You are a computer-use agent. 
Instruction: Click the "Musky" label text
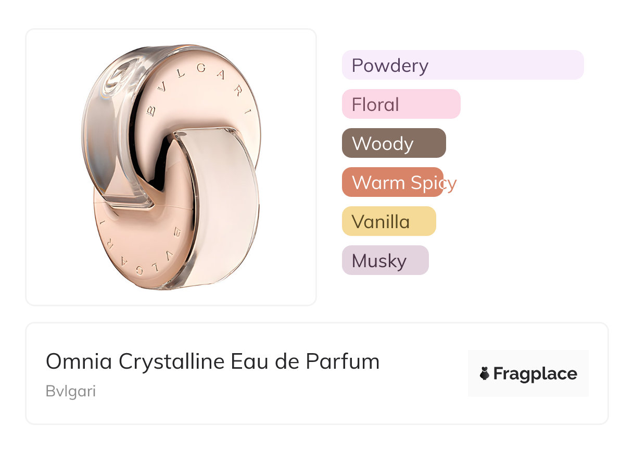pos(379,261)
